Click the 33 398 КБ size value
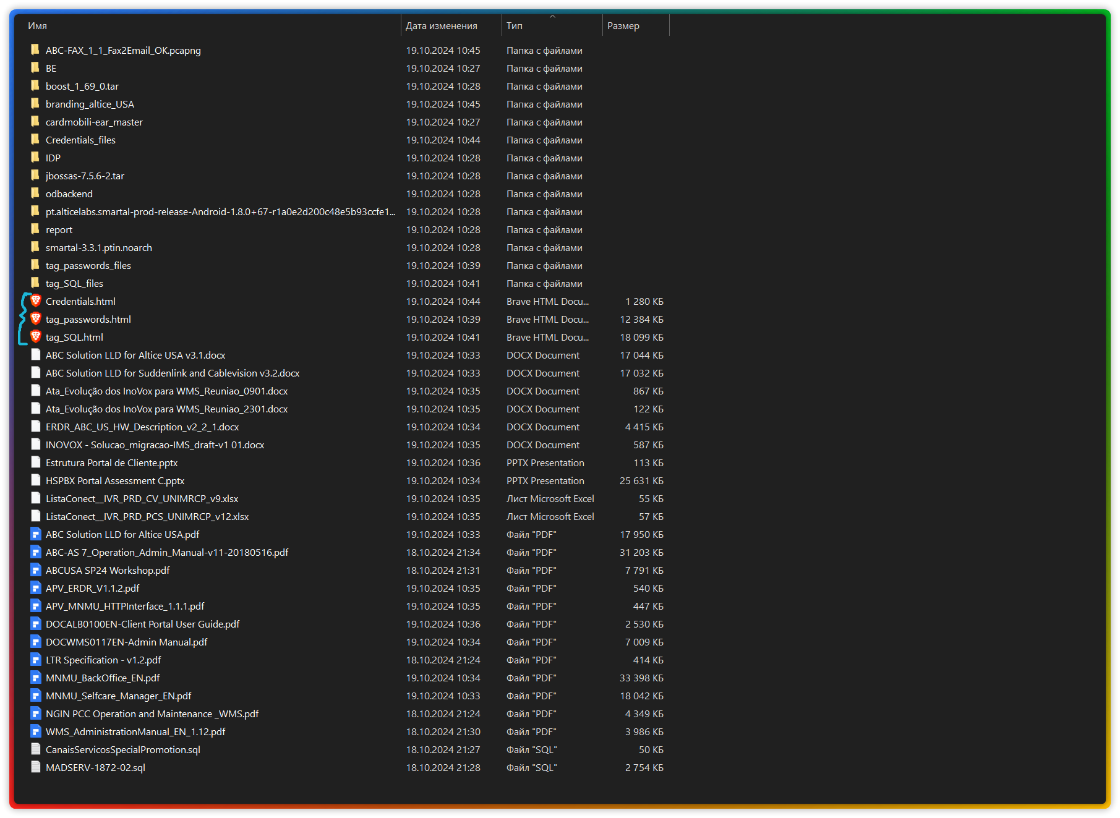 tap(641, 678)
